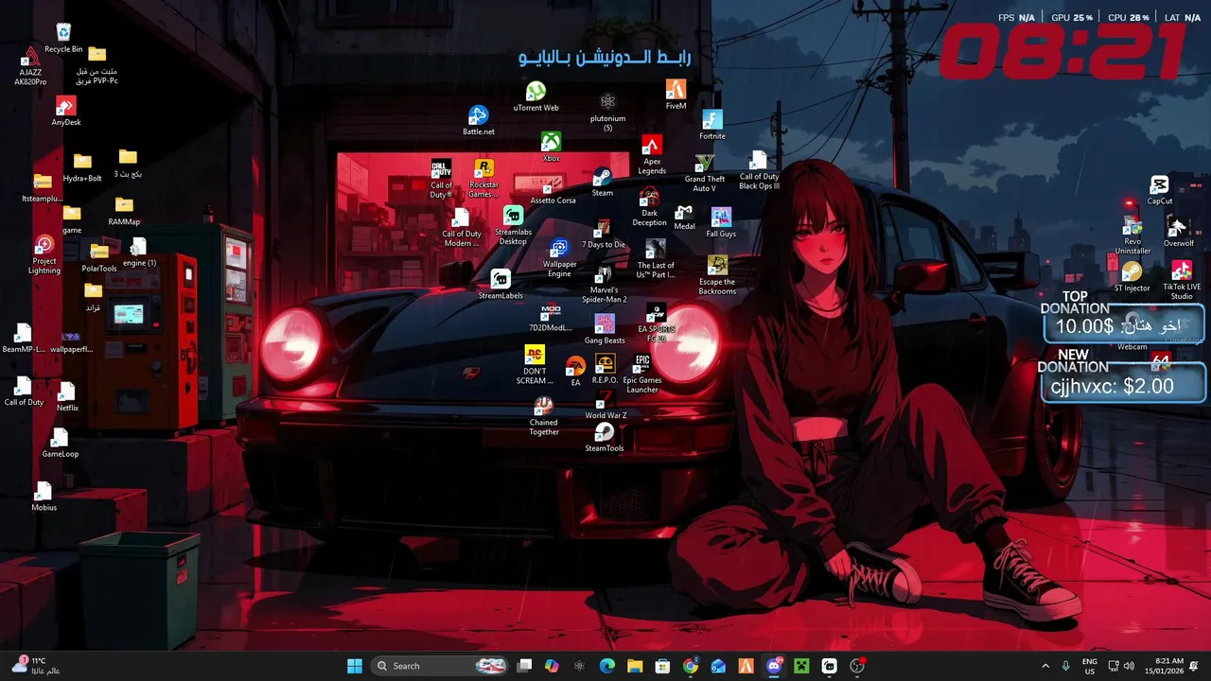Open Call of Duty Black Ops III file

point(759,171)
